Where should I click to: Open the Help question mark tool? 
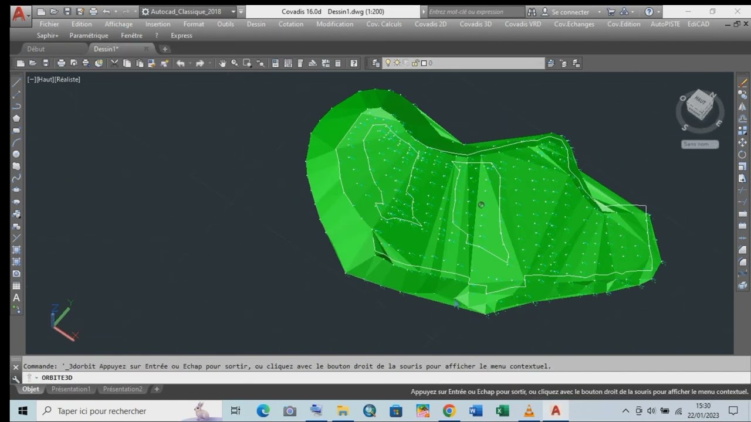click(x=354, y=63)
